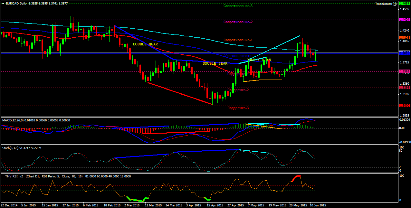
Task: Click the 22 Dec 2014 date label
Action: tap(9, 205)
